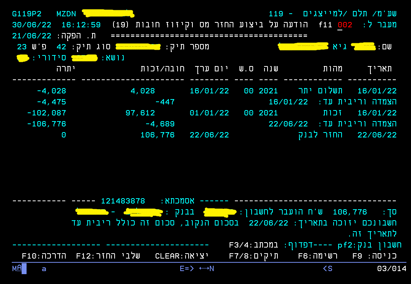411x284 pixels.
Task: Click the -102,087 balance value
Action: coord(47,113)
